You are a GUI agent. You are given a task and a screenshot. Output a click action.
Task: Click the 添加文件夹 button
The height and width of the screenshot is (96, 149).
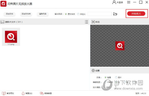tap(26, 14)
